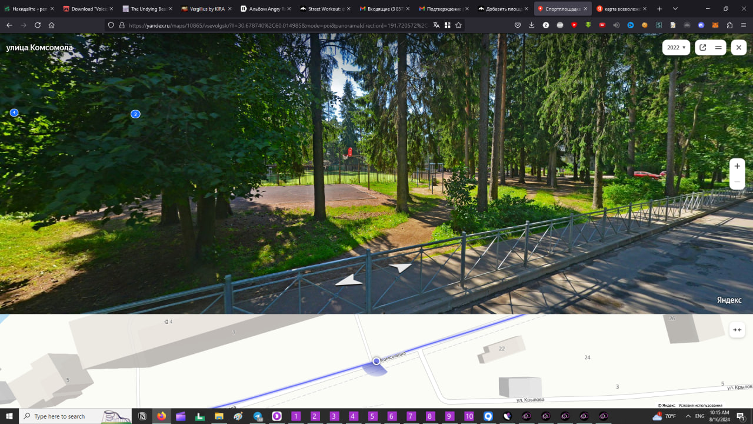Collapse the mini map toggle button
Viewport: 753px width, 424px height.
tap(737, 330)
